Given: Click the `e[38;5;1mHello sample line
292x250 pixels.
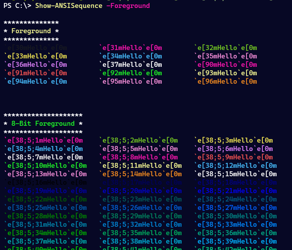Looking at the screenshot, I should (43, 141).
